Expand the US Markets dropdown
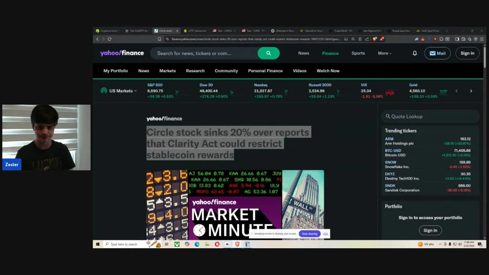The height and width of the screenshot is (275, 489). pyautogui.click(x=119, y=91)
